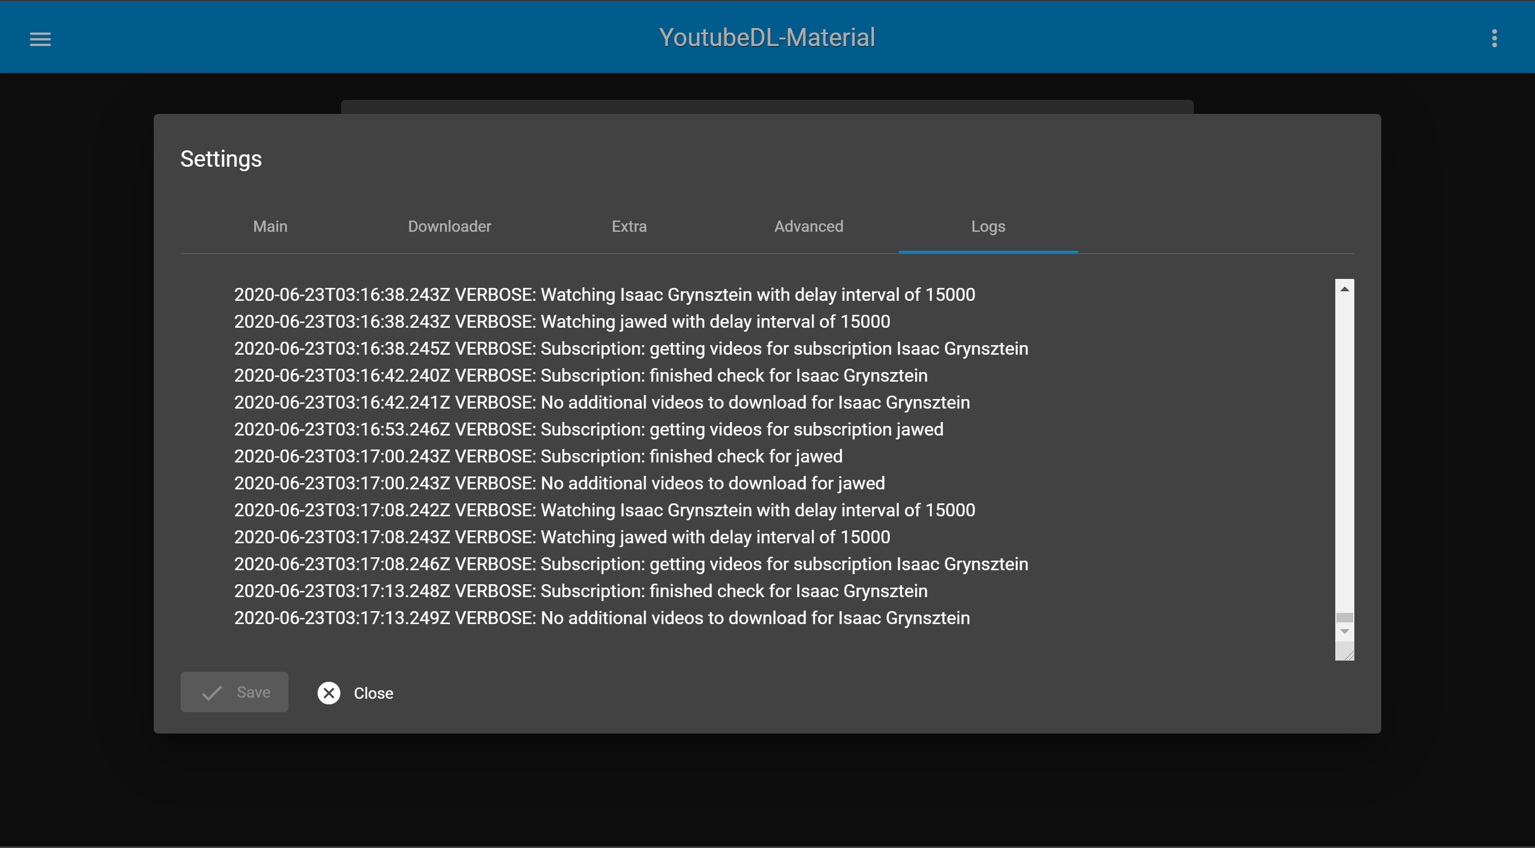Select the log line about finished check for jawed
This screenshot has height=848, width=1535.
(x=537, y=456)
